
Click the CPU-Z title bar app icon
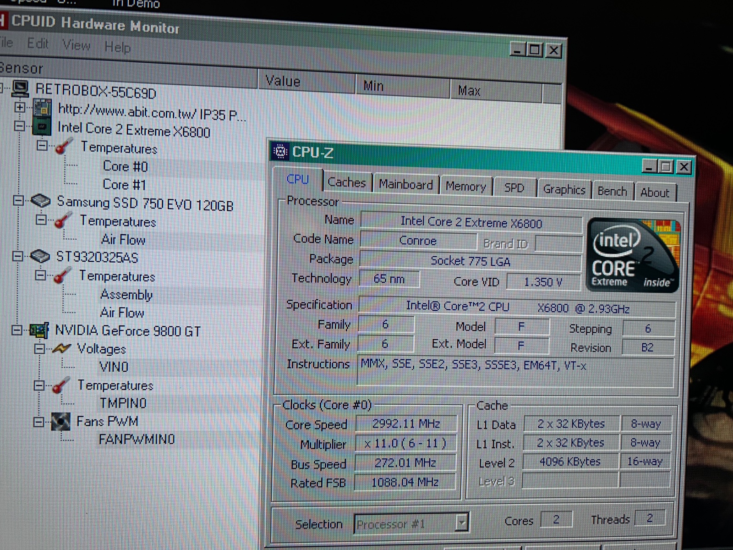point(280,151)
